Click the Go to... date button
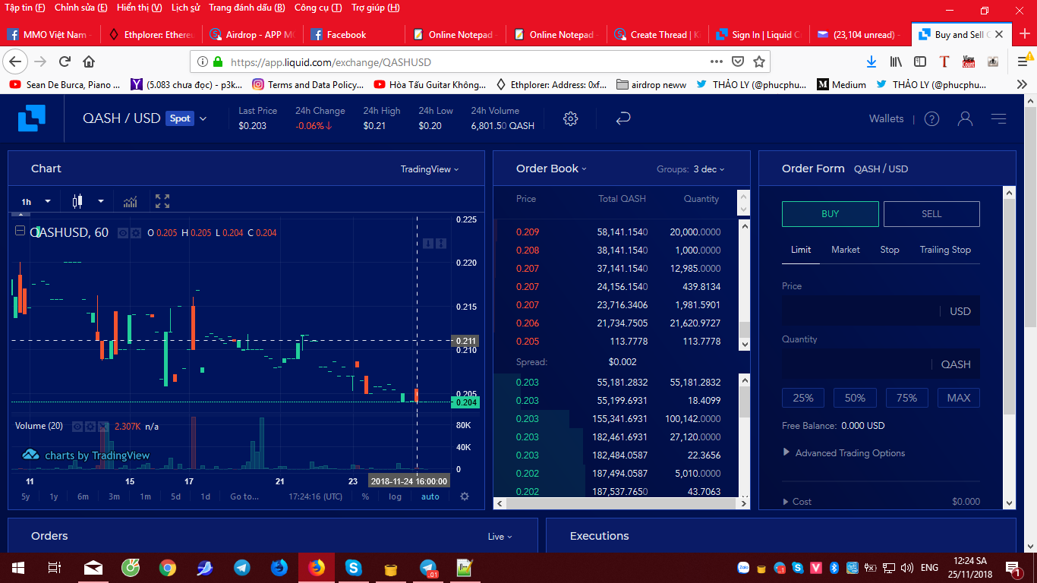1037x583 pixels. 244,496
